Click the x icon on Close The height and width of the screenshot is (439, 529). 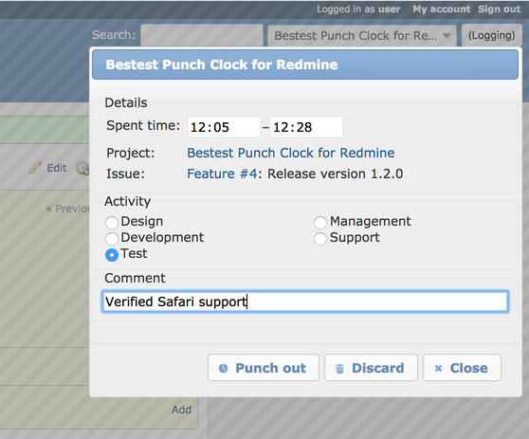point(438,369)
